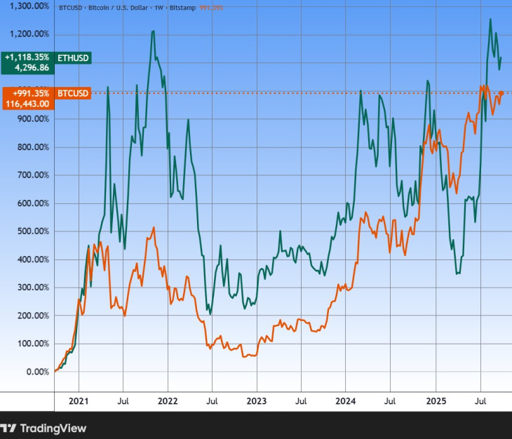Select the green ETHUSD symbol label
Screen dimensions: 512x439
pos(72,58)
